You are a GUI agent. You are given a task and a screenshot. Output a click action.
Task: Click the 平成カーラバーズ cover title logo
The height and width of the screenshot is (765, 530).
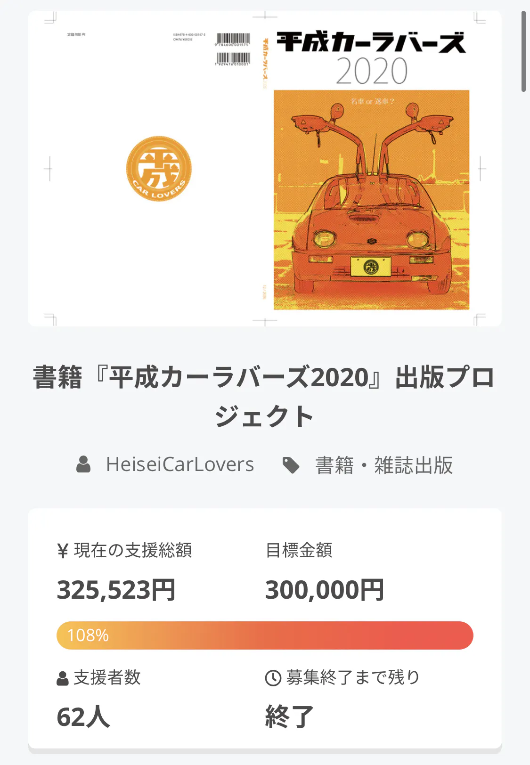pyautogui.click(x=371, y=42)
